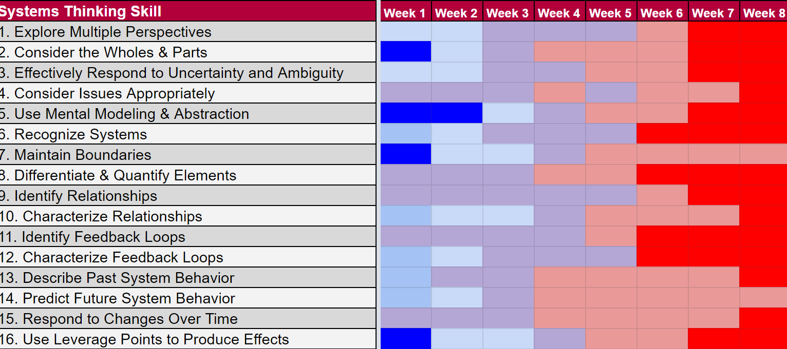Image resolution: width=787 pixels, height=349 pixels.
Task: Click Week 4 pink cell for Consider Issues Appropriately
Action: [x=560, y=93]
